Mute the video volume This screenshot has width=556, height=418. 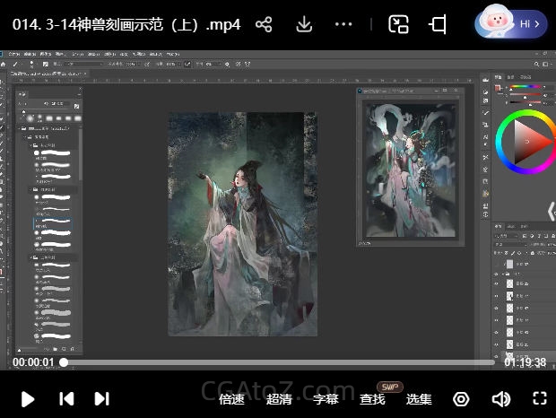tap(501, 399)
